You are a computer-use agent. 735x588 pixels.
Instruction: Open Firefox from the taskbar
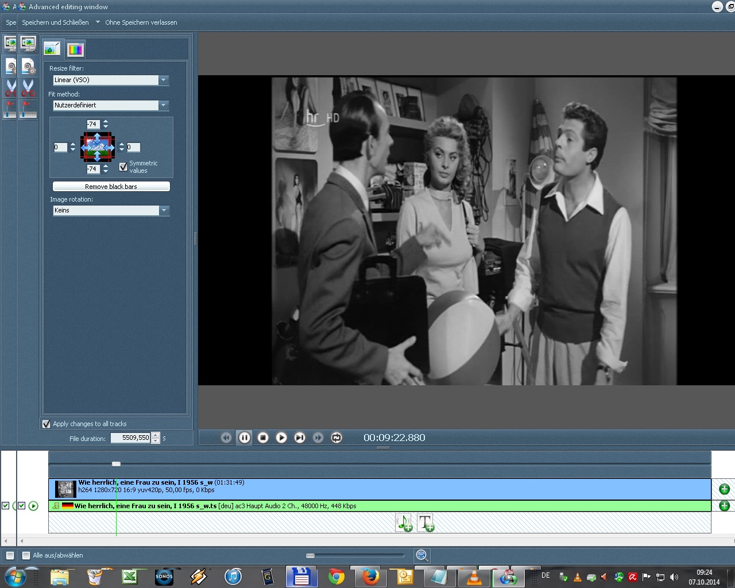tap(371, 577)
